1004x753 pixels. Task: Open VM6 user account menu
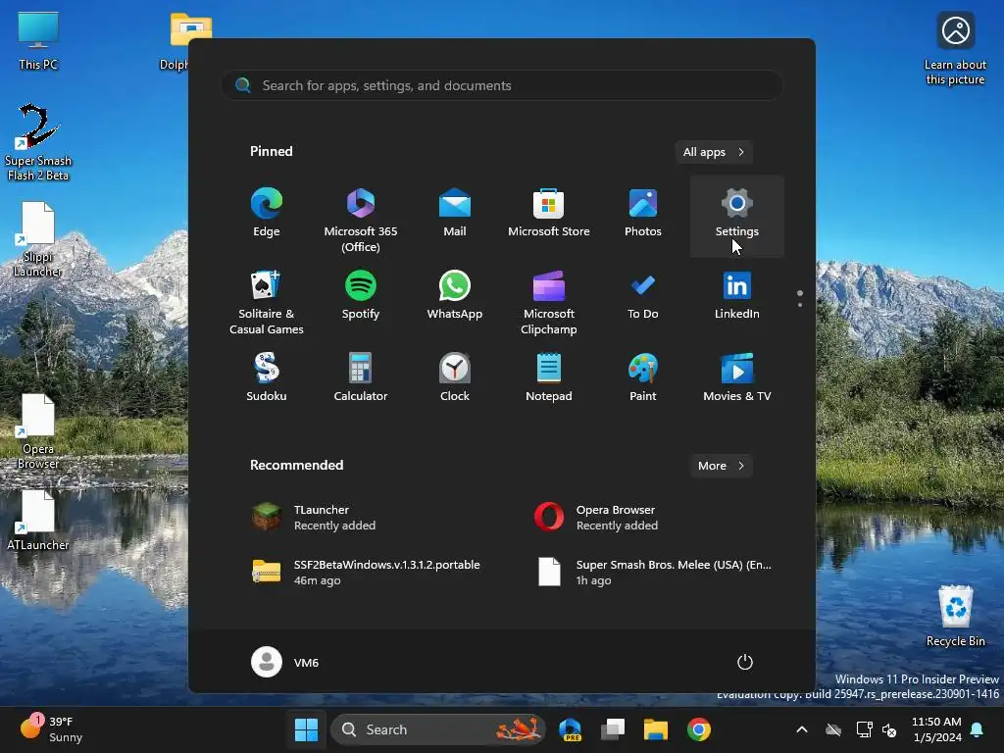[x=285, y=662]
